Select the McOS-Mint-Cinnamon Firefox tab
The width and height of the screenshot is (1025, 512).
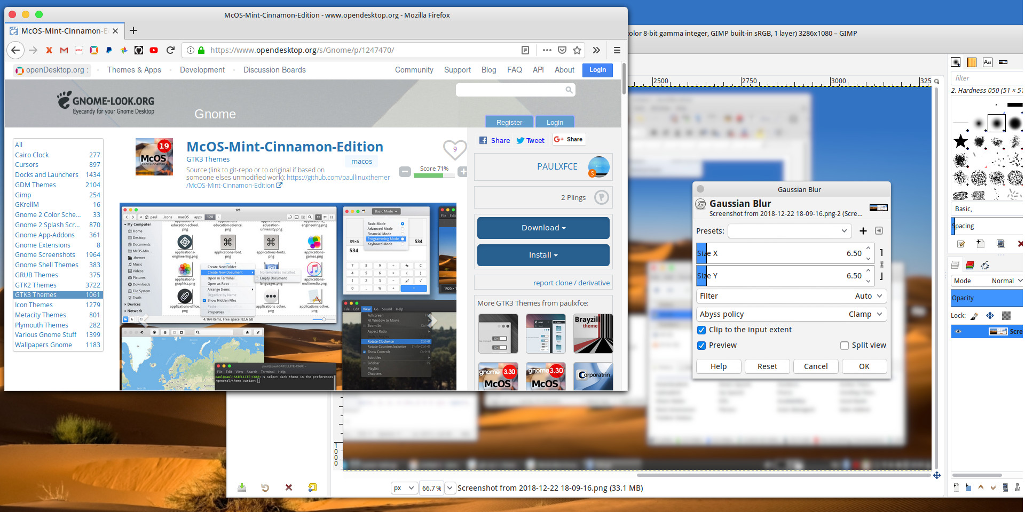65,31
